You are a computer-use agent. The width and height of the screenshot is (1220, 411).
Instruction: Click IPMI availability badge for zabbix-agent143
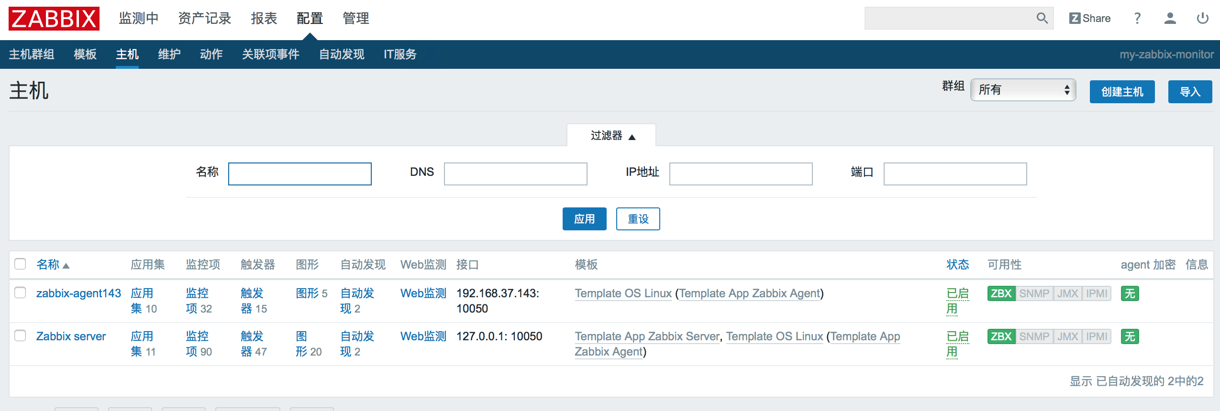[x=1097, y=293]
